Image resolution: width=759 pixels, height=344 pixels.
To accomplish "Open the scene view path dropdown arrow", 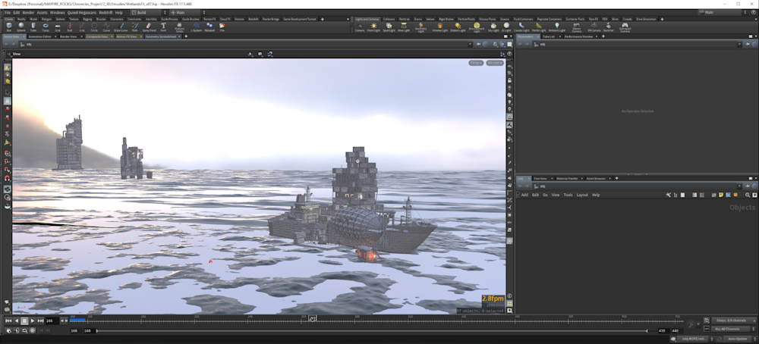I will pos(470,45).
